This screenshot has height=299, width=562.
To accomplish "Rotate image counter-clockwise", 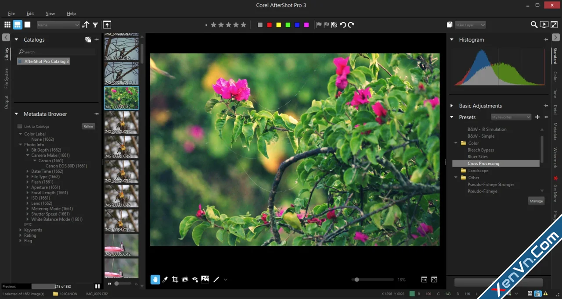I will pyautogui.click(x=343, y=25).
